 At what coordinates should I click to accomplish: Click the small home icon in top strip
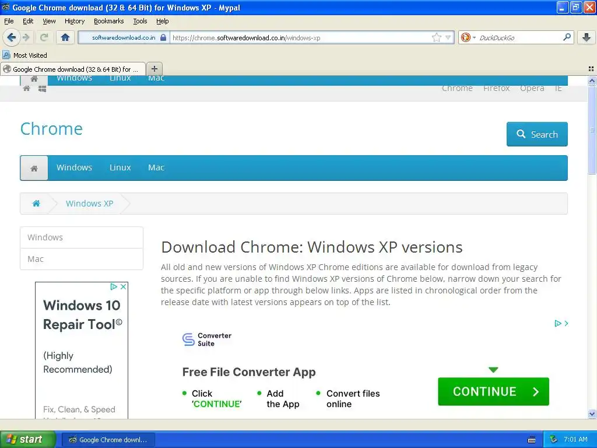coord(26,89)
